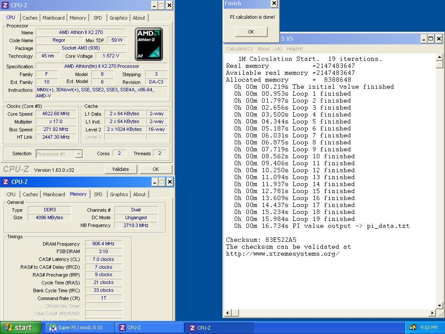Click the Revision field DA-C3
The image size is (445, 334).
(x=156, y=82)
